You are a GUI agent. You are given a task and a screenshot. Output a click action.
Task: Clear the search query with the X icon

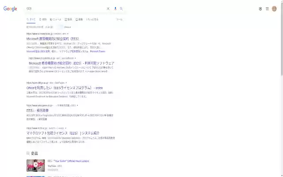(x=108, y=9)
